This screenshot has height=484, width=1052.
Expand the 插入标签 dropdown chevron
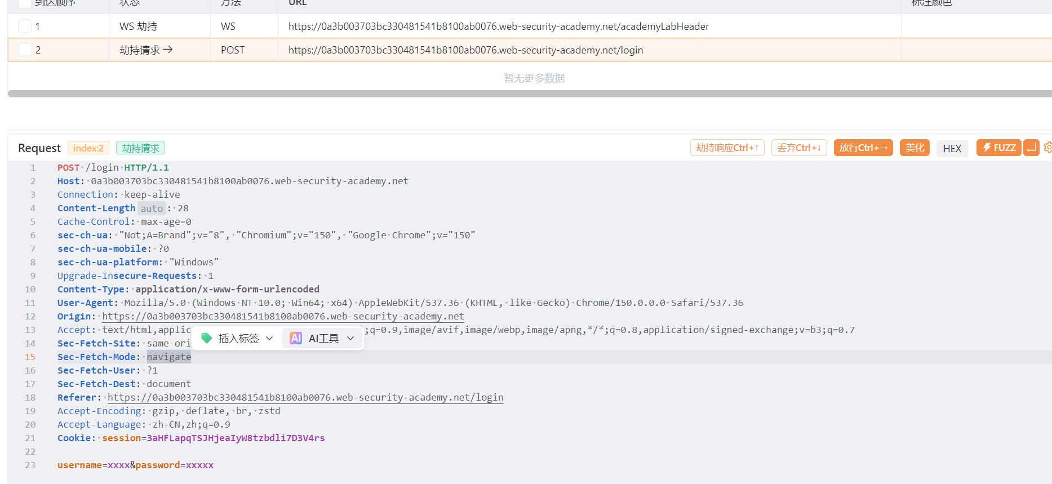(x=269, y=338)
